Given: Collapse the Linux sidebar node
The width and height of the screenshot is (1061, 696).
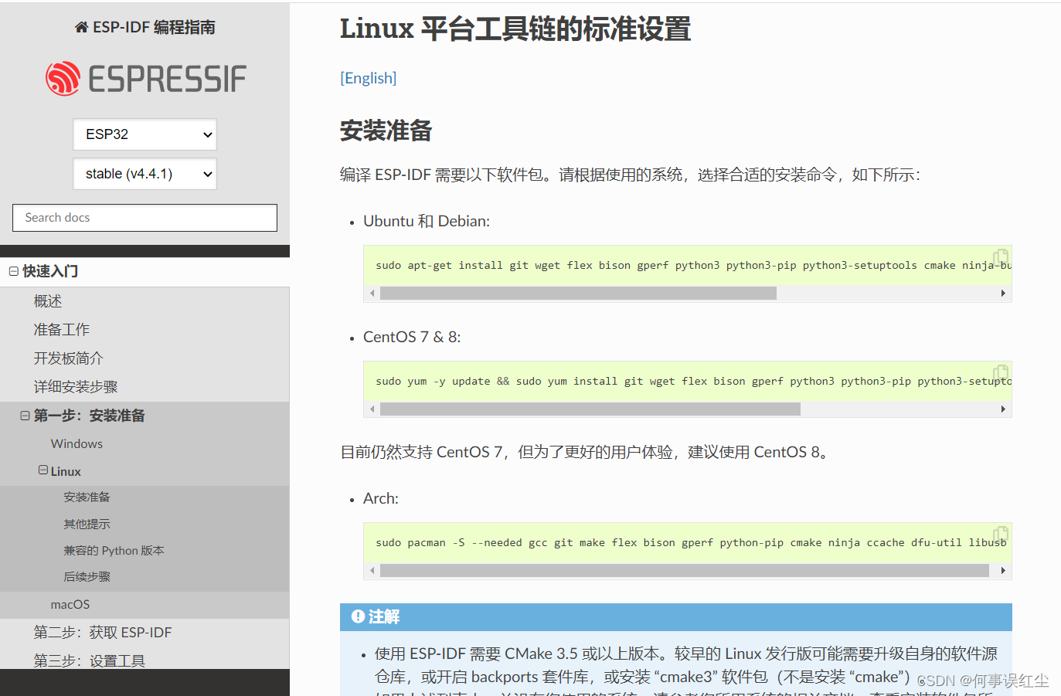Looking at the screenshot, I should [x=43, y=470].
